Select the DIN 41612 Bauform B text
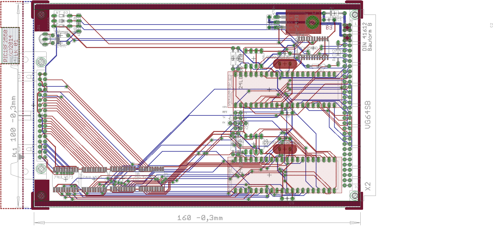The width and height of the screenshot is (494, 226). (x=367, y=37)
